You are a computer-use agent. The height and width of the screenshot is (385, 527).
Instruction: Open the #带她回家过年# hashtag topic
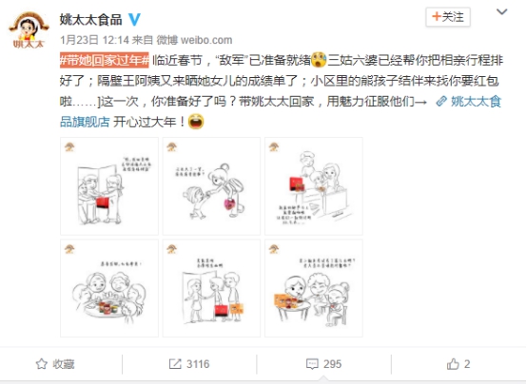point(105,61)
